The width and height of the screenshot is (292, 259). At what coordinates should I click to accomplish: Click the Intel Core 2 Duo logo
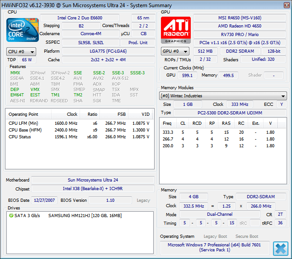click(x=23, y=30)
